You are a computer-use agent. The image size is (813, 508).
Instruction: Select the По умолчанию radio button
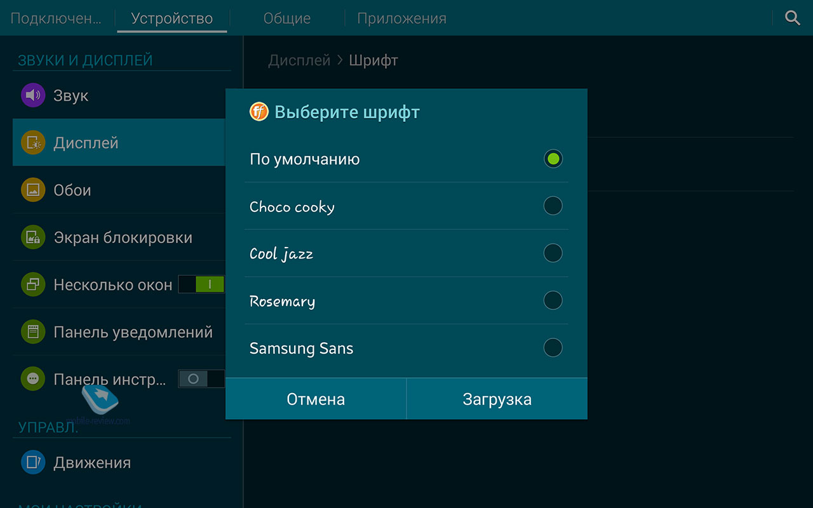(553, 159)
